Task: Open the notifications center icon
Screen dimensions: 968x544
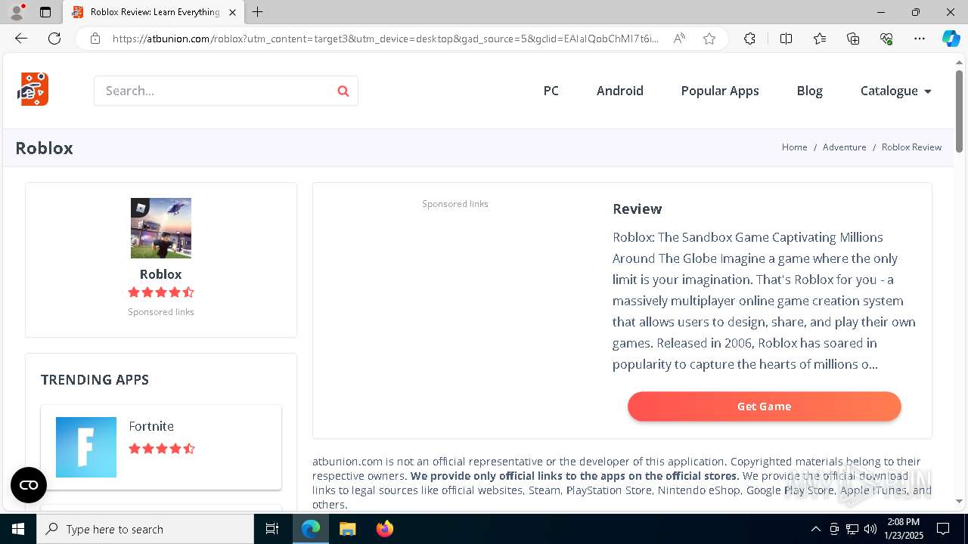Action: (x=943, y=529)
